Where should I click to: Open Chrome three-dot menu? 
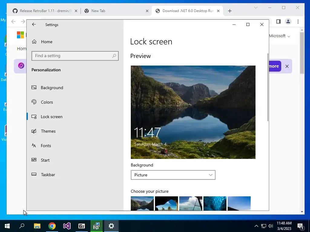[x=298, y=21]
